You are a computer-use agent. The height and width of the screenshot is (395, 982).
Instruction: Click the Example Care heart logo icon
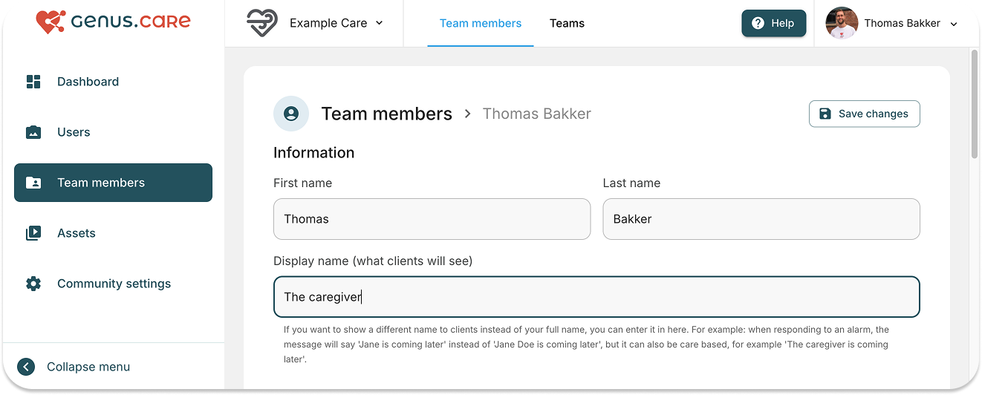tap(261, 23)
